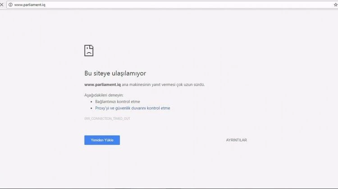This screenshot has width=338, height=189.
Task: Bookmark this page with the star icon
Action: 336,5
